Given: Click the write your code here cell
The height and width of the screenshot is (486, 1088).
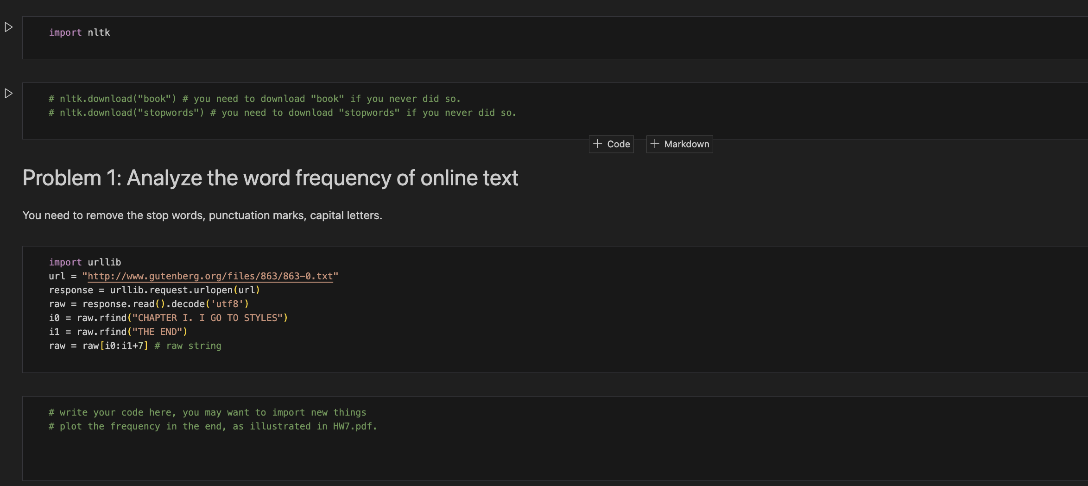Looking at the screenshot, I should [x=207, y=412].
